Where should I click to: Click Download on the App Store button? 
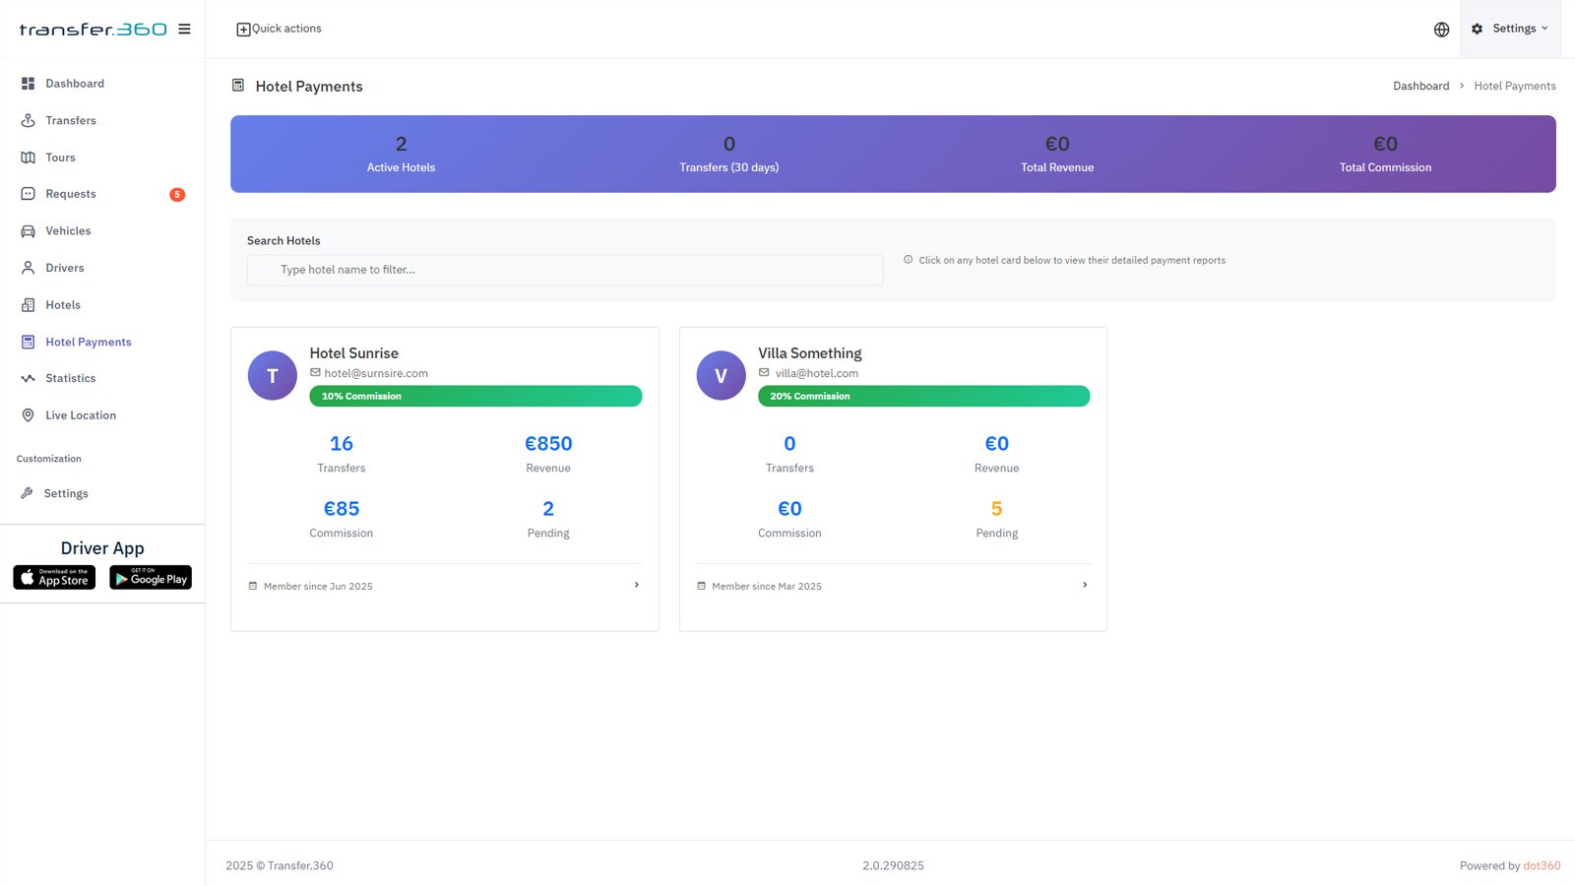(54, 578)
